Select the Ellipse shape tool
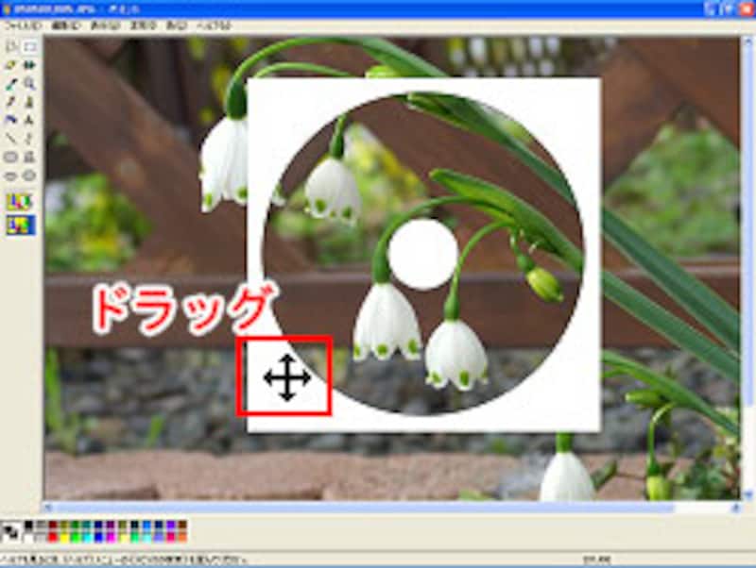The image size is (756, 568). 10,175
